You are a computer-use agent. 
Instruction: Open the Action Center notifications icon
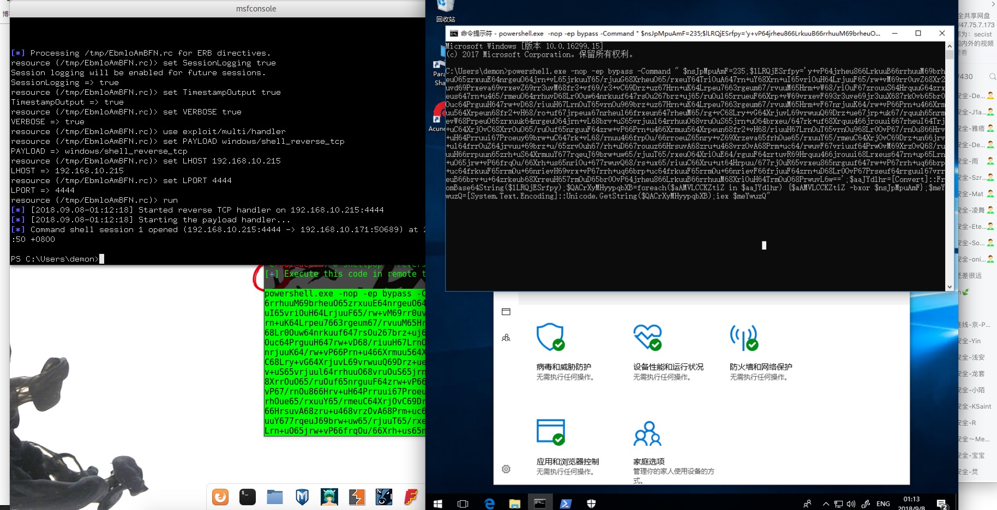(x=942, y=503)
